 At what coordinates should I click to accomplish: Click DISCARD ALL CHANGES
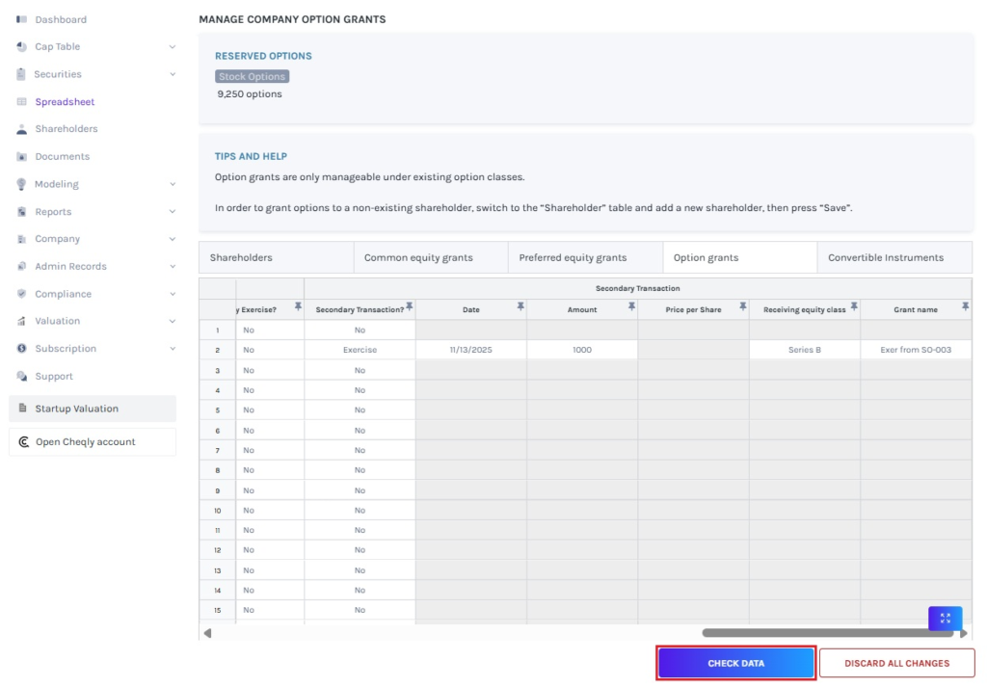coord(896,663)
